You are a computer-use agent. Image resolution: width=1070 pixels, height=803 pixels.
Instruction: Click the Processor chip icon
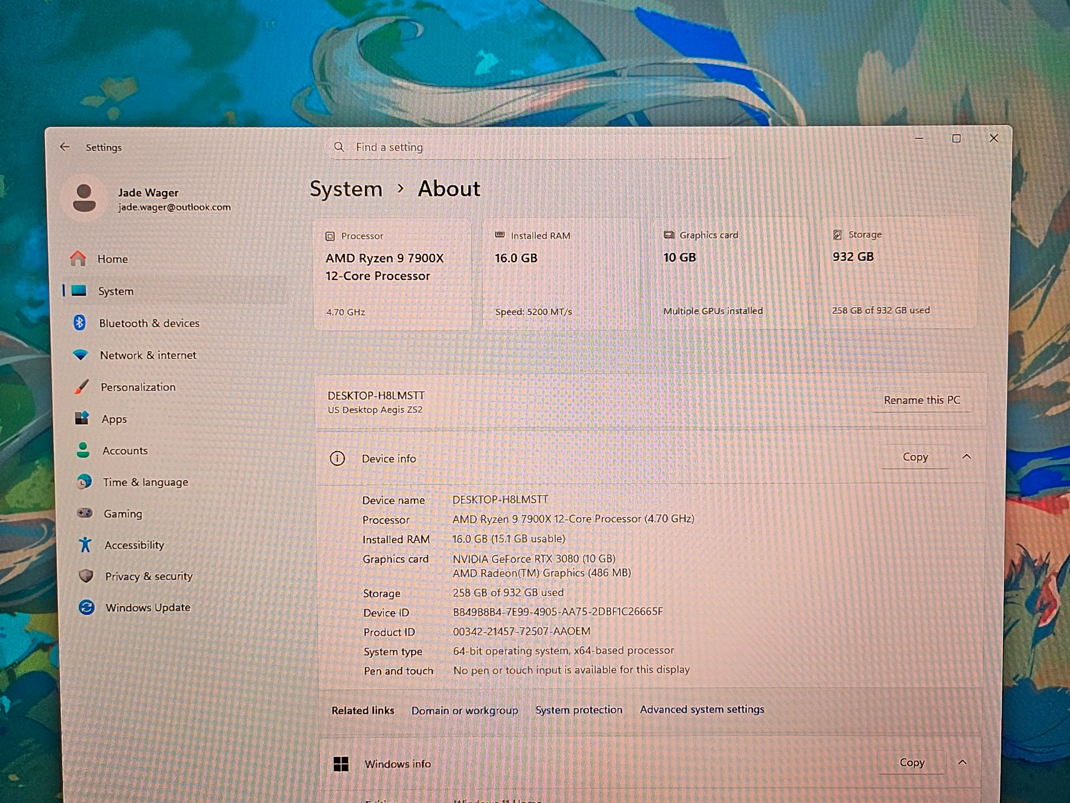(x=330, y=236)
